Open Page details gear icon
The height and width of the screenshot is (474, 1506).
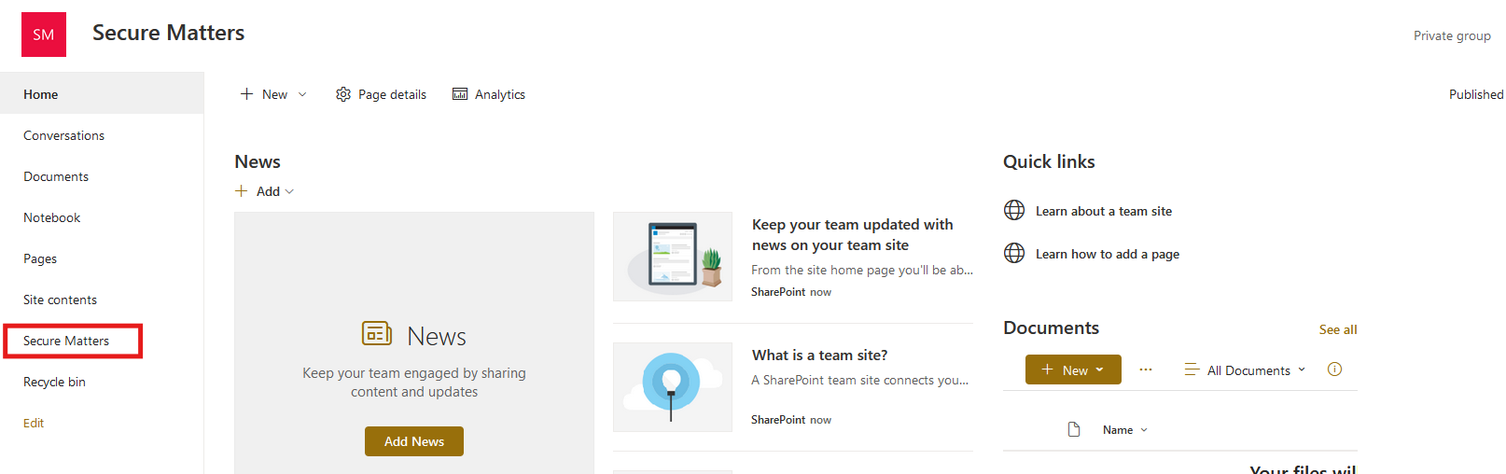[343, 94]
